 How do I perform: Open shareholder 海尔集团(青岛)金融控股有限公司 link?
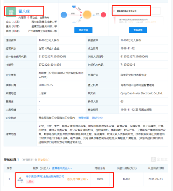tap(45, 176)
